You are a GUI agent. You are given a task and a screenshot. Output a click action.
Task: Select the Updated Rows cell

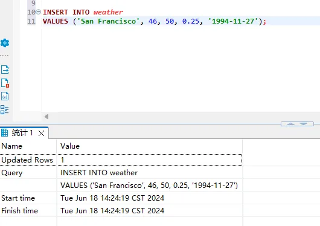28,160
